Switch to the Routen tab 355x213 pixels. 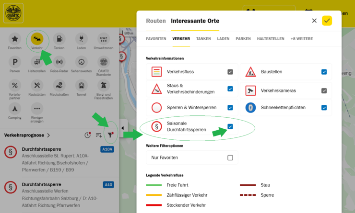tap(156, 21)
